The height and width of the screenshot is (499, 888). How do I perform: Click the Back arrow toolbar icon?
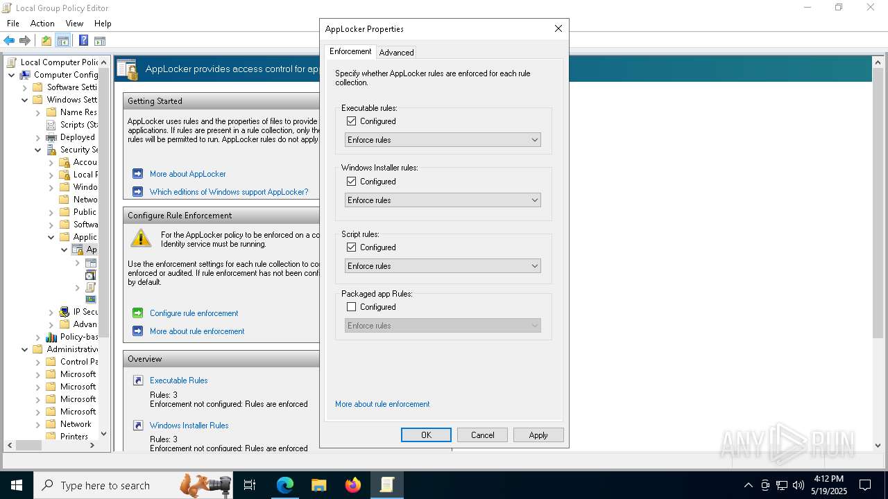[x=9, y=41]
